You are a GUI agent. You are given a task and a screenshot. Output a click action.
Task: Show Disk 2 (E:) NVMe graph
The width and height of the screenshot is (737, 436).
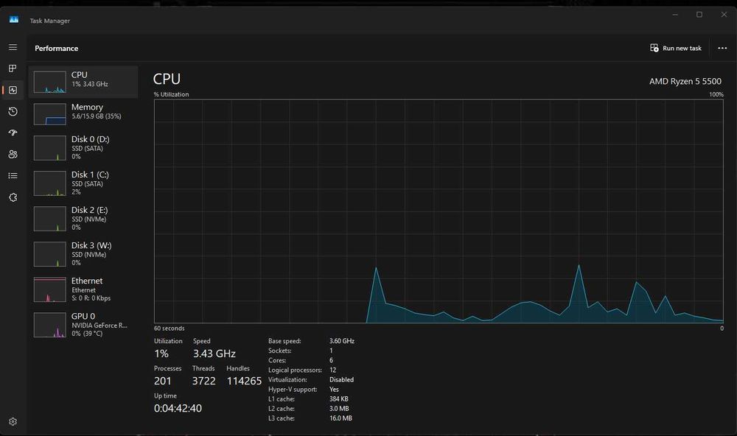(x=83, y=218)
